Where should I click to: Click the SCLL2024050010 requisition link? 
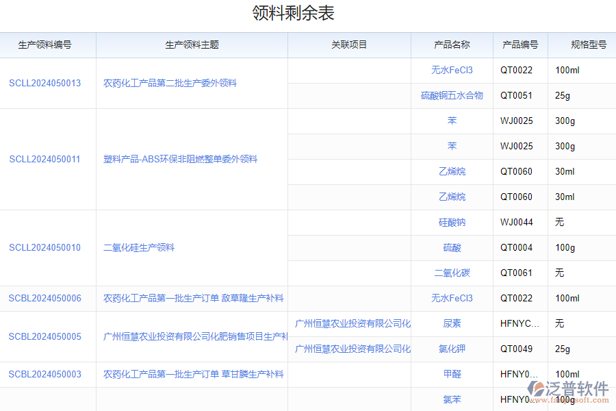[x=44, y=247]
